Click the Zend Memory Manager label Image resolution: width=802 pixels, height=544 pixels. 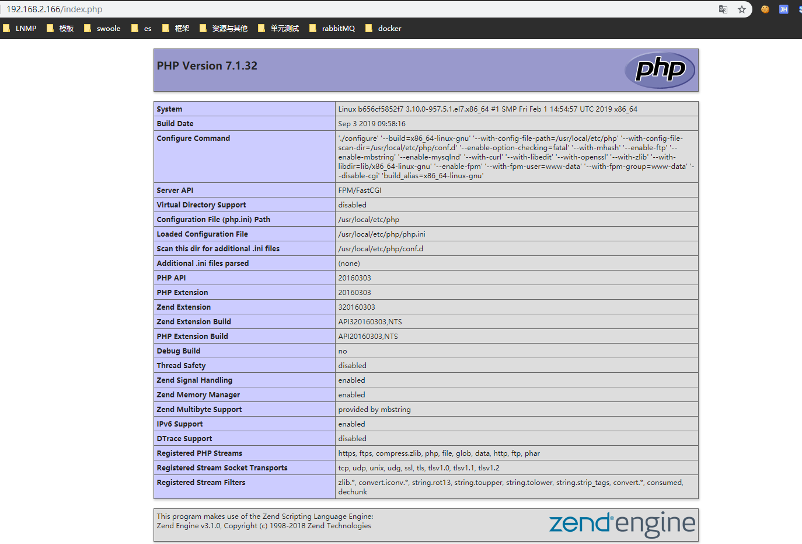tap(198, 395)
